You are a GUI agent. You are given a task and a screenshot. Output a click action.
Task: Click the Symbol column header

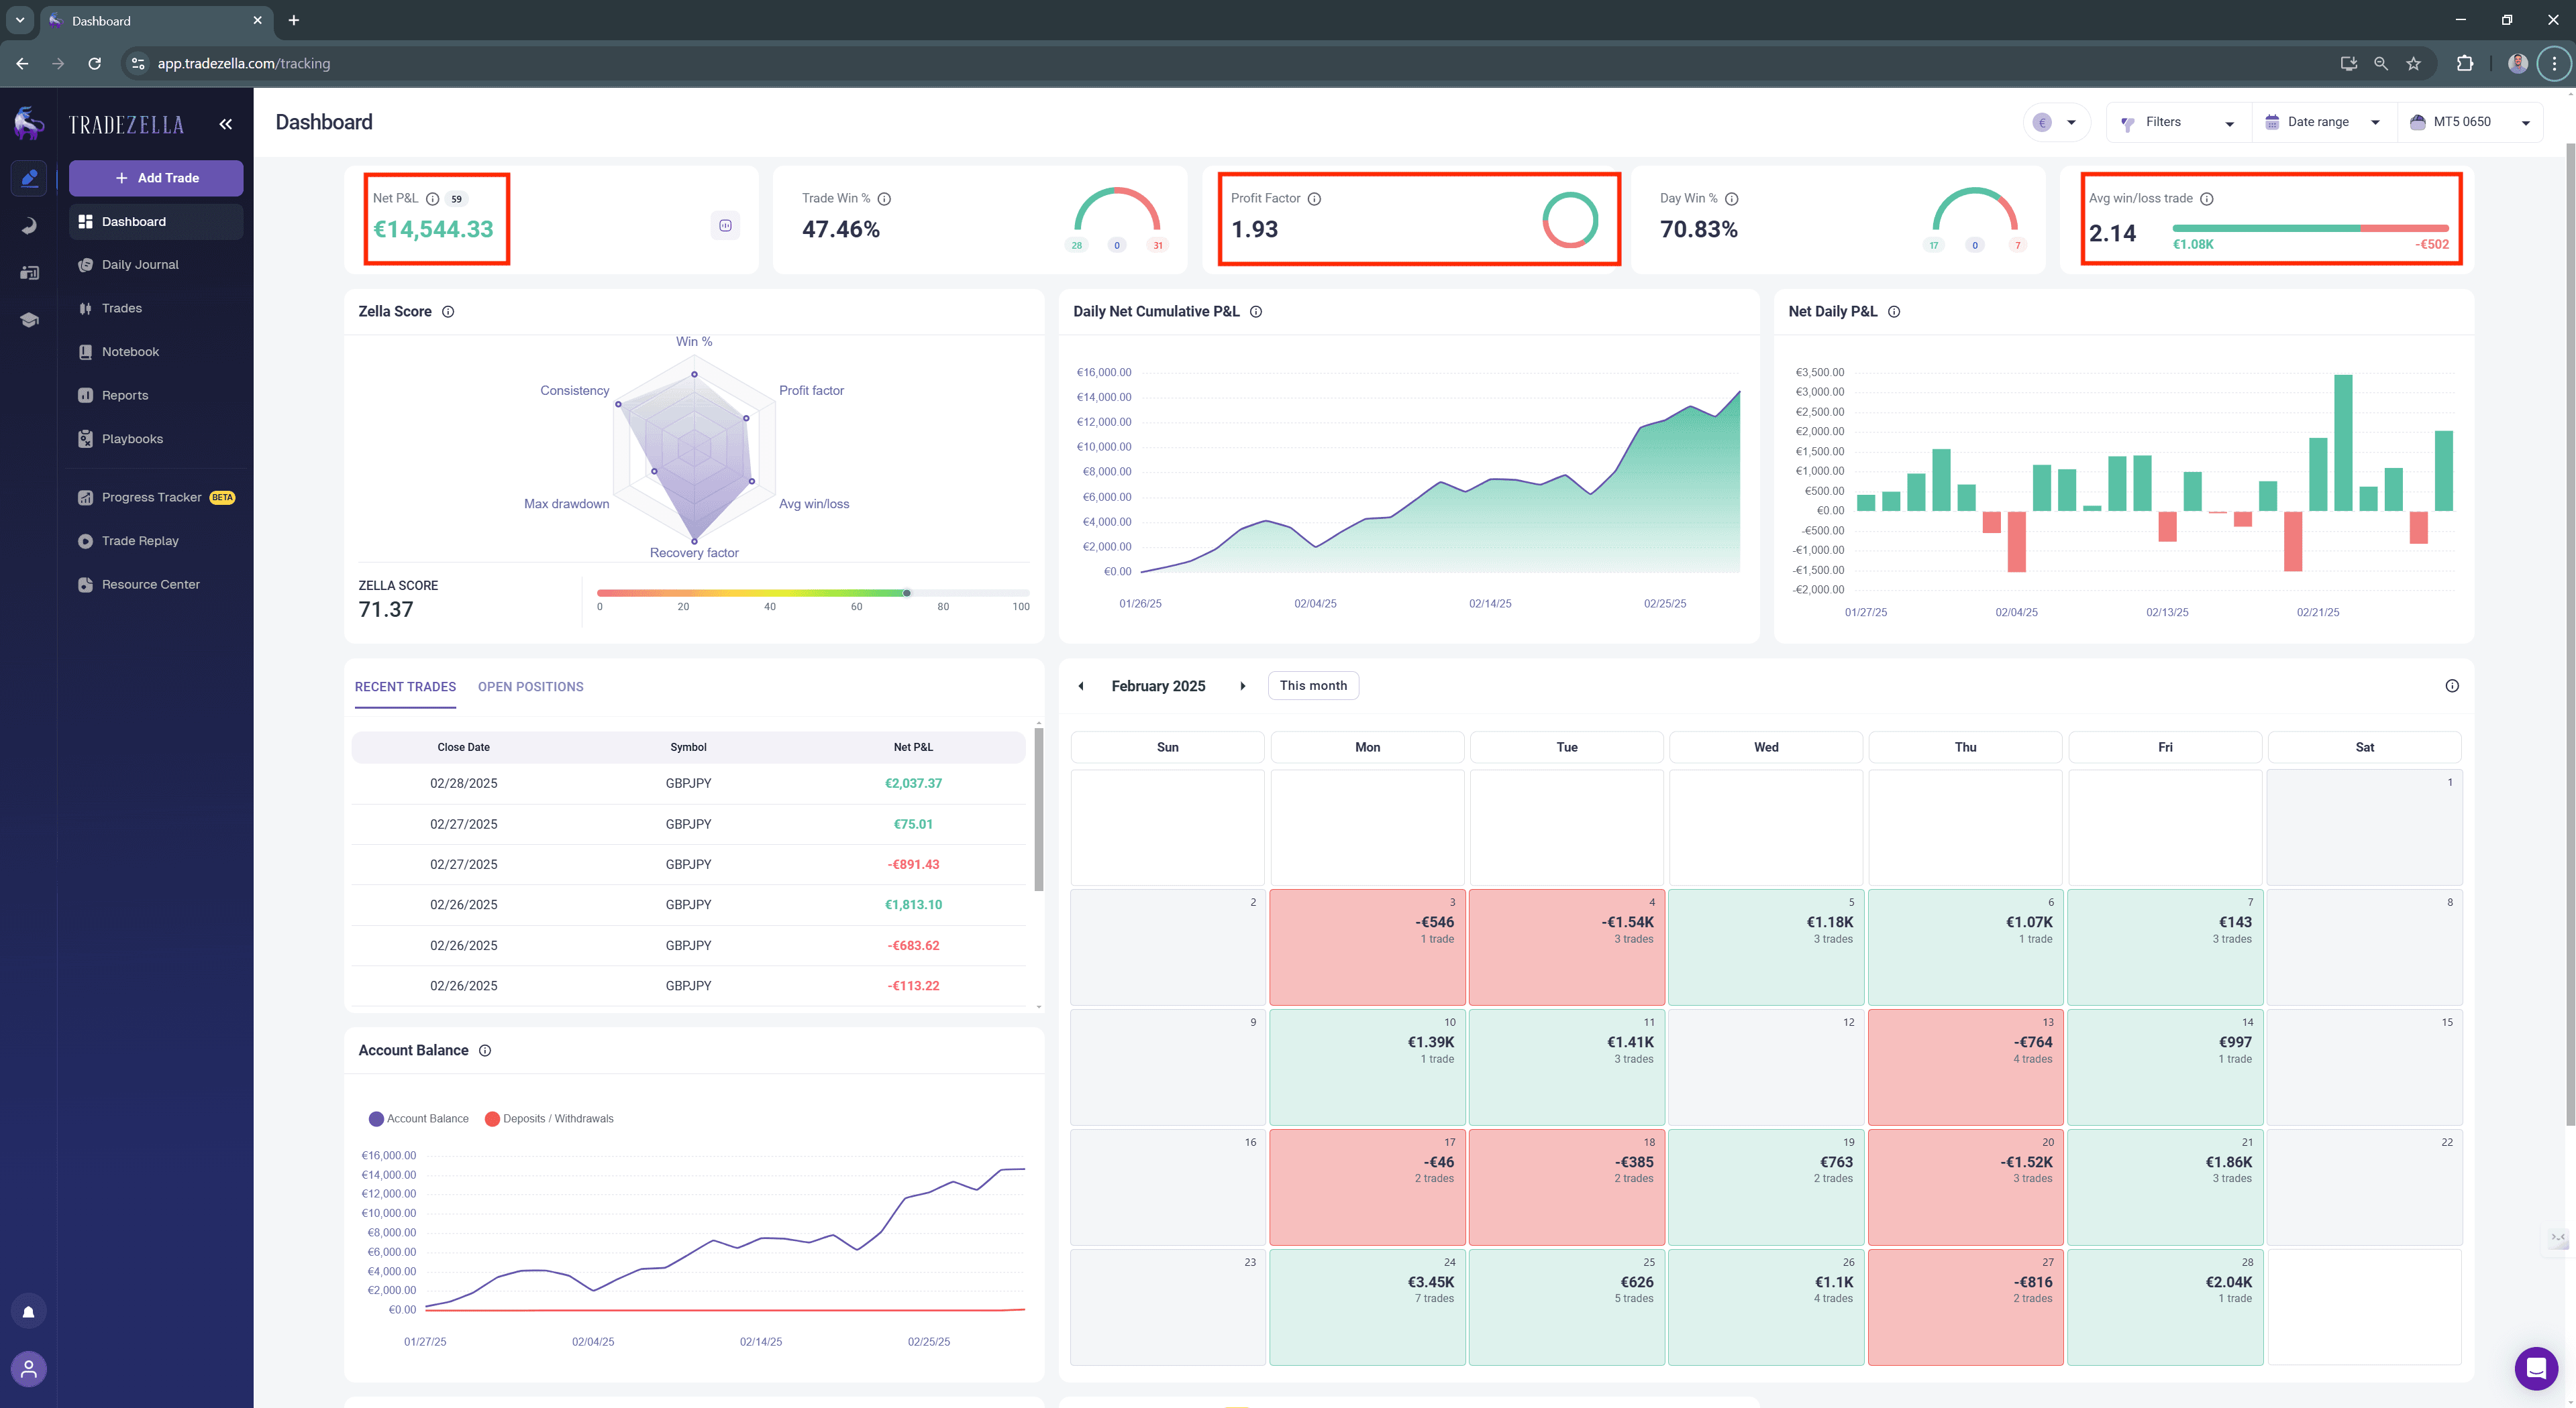(x=688, y=748)
